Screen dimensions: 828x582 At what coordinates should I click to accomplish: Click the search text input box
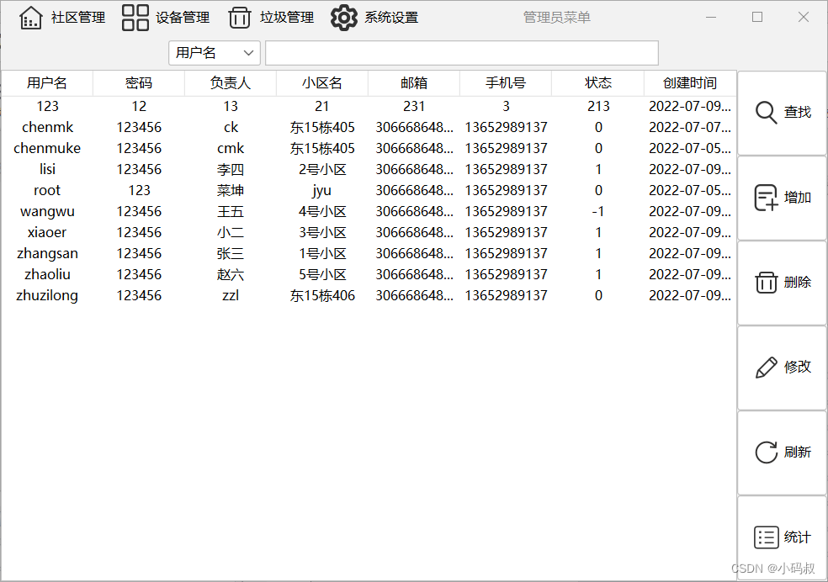461,53
